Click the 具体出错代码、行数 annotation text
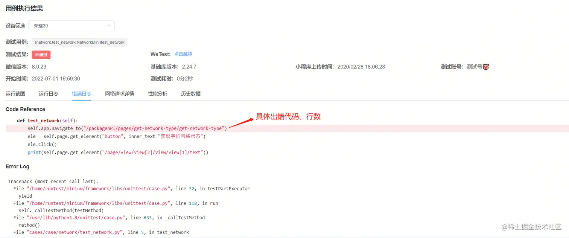This screenshot has width=569, height=238. point(288,117)
